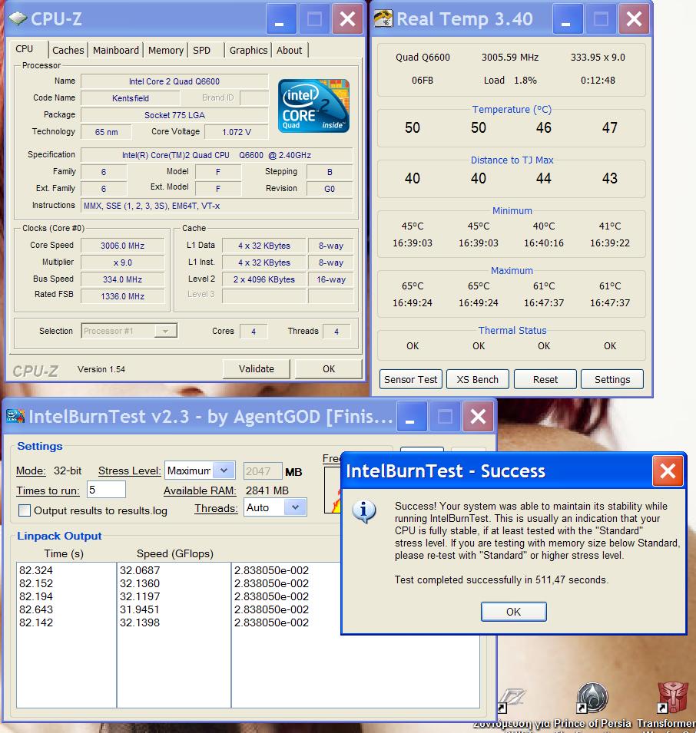Screen dimensions: 696x733
Task: Switch to the Memory tab
Action: (x=166, y=50)
